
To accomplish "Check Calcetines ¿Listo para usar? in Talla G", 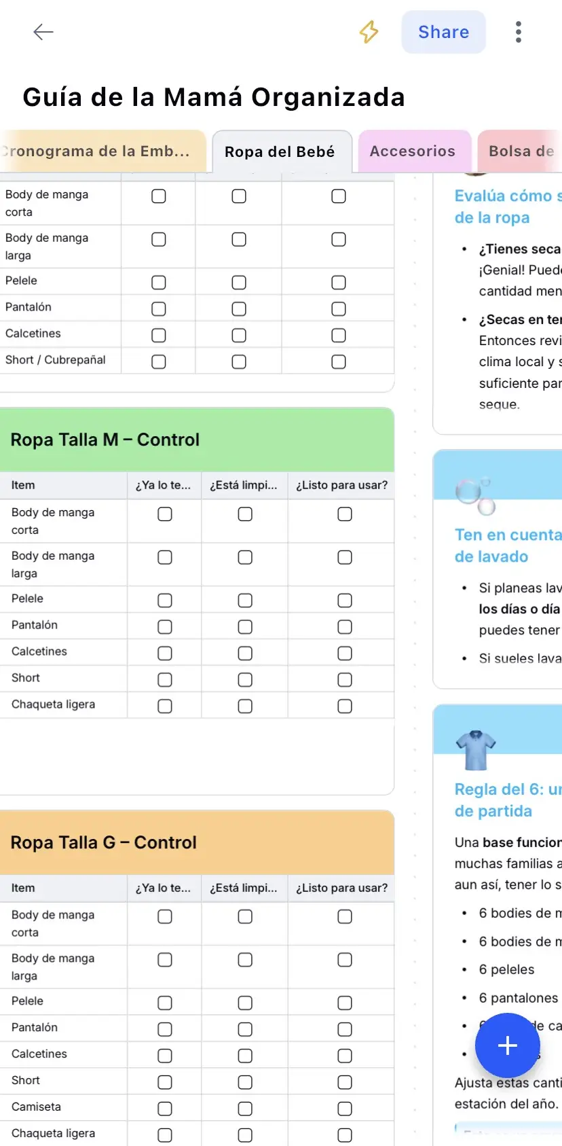I will pos(344,1054).
